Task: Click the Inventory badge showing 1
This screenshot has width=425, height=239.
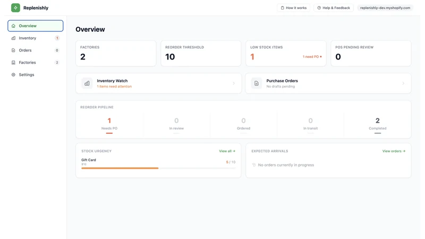Action: point(57,38)
